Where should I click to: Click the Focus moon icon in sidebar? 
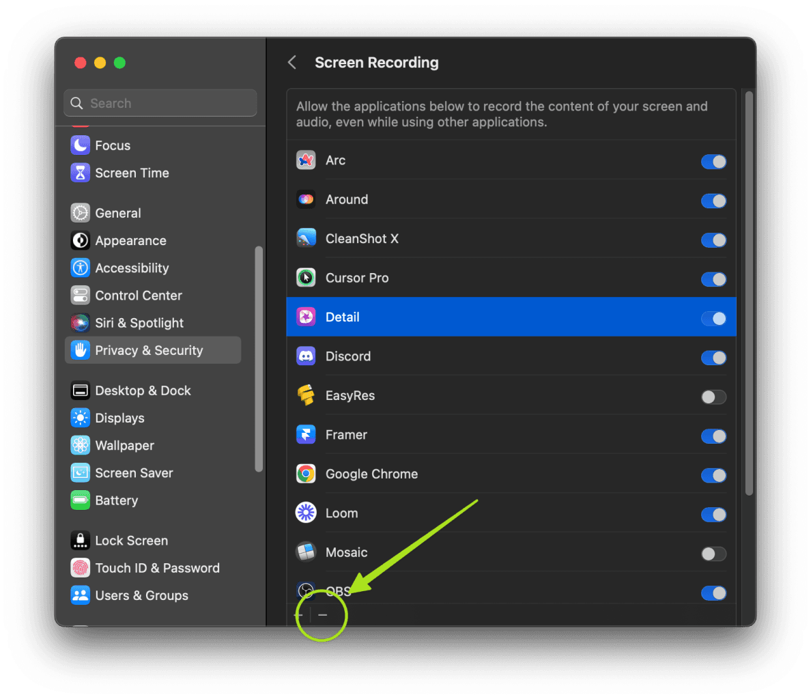click(80, 145)
